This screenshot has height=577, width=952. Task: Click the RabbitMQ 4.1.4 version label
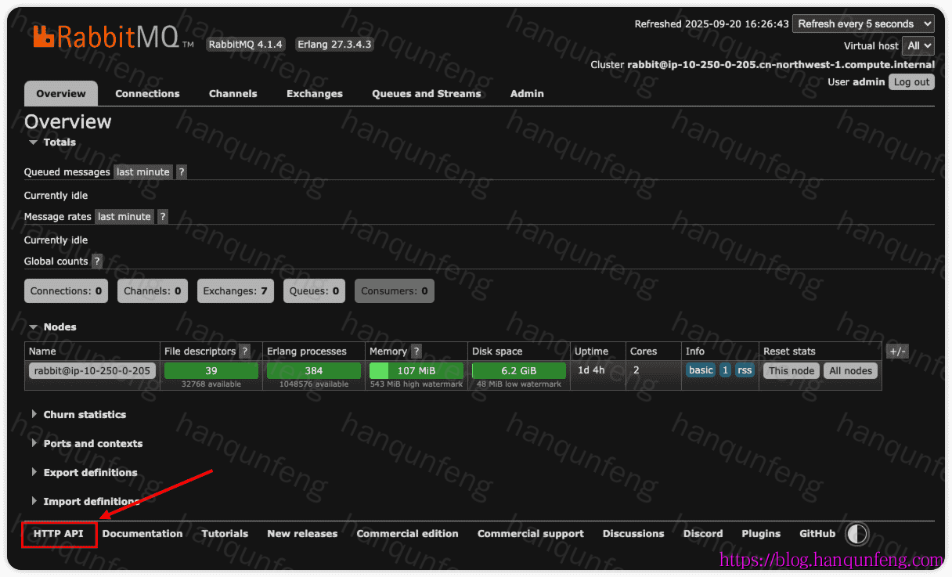click(x=246, y=45)
